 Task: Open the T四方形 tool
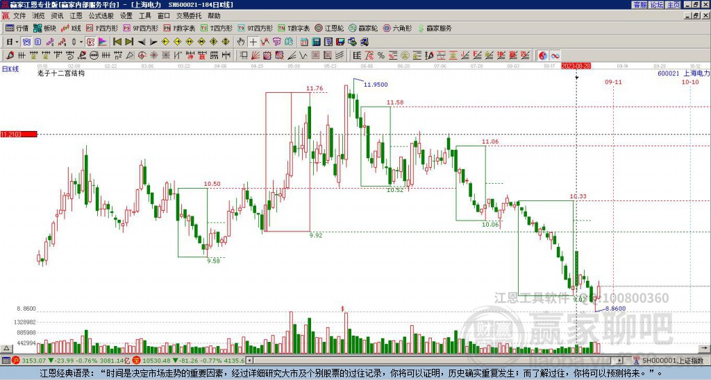(x=217, y=28)
